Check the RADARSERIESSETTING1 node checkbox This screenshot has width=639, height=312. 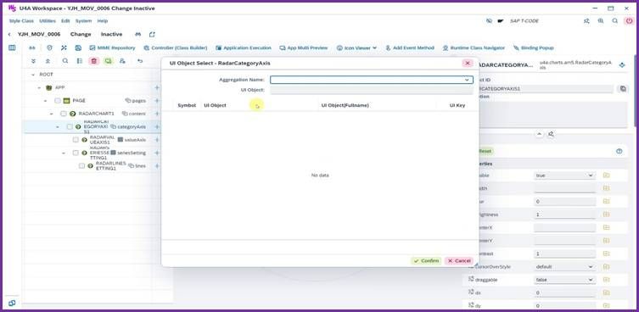76,153
